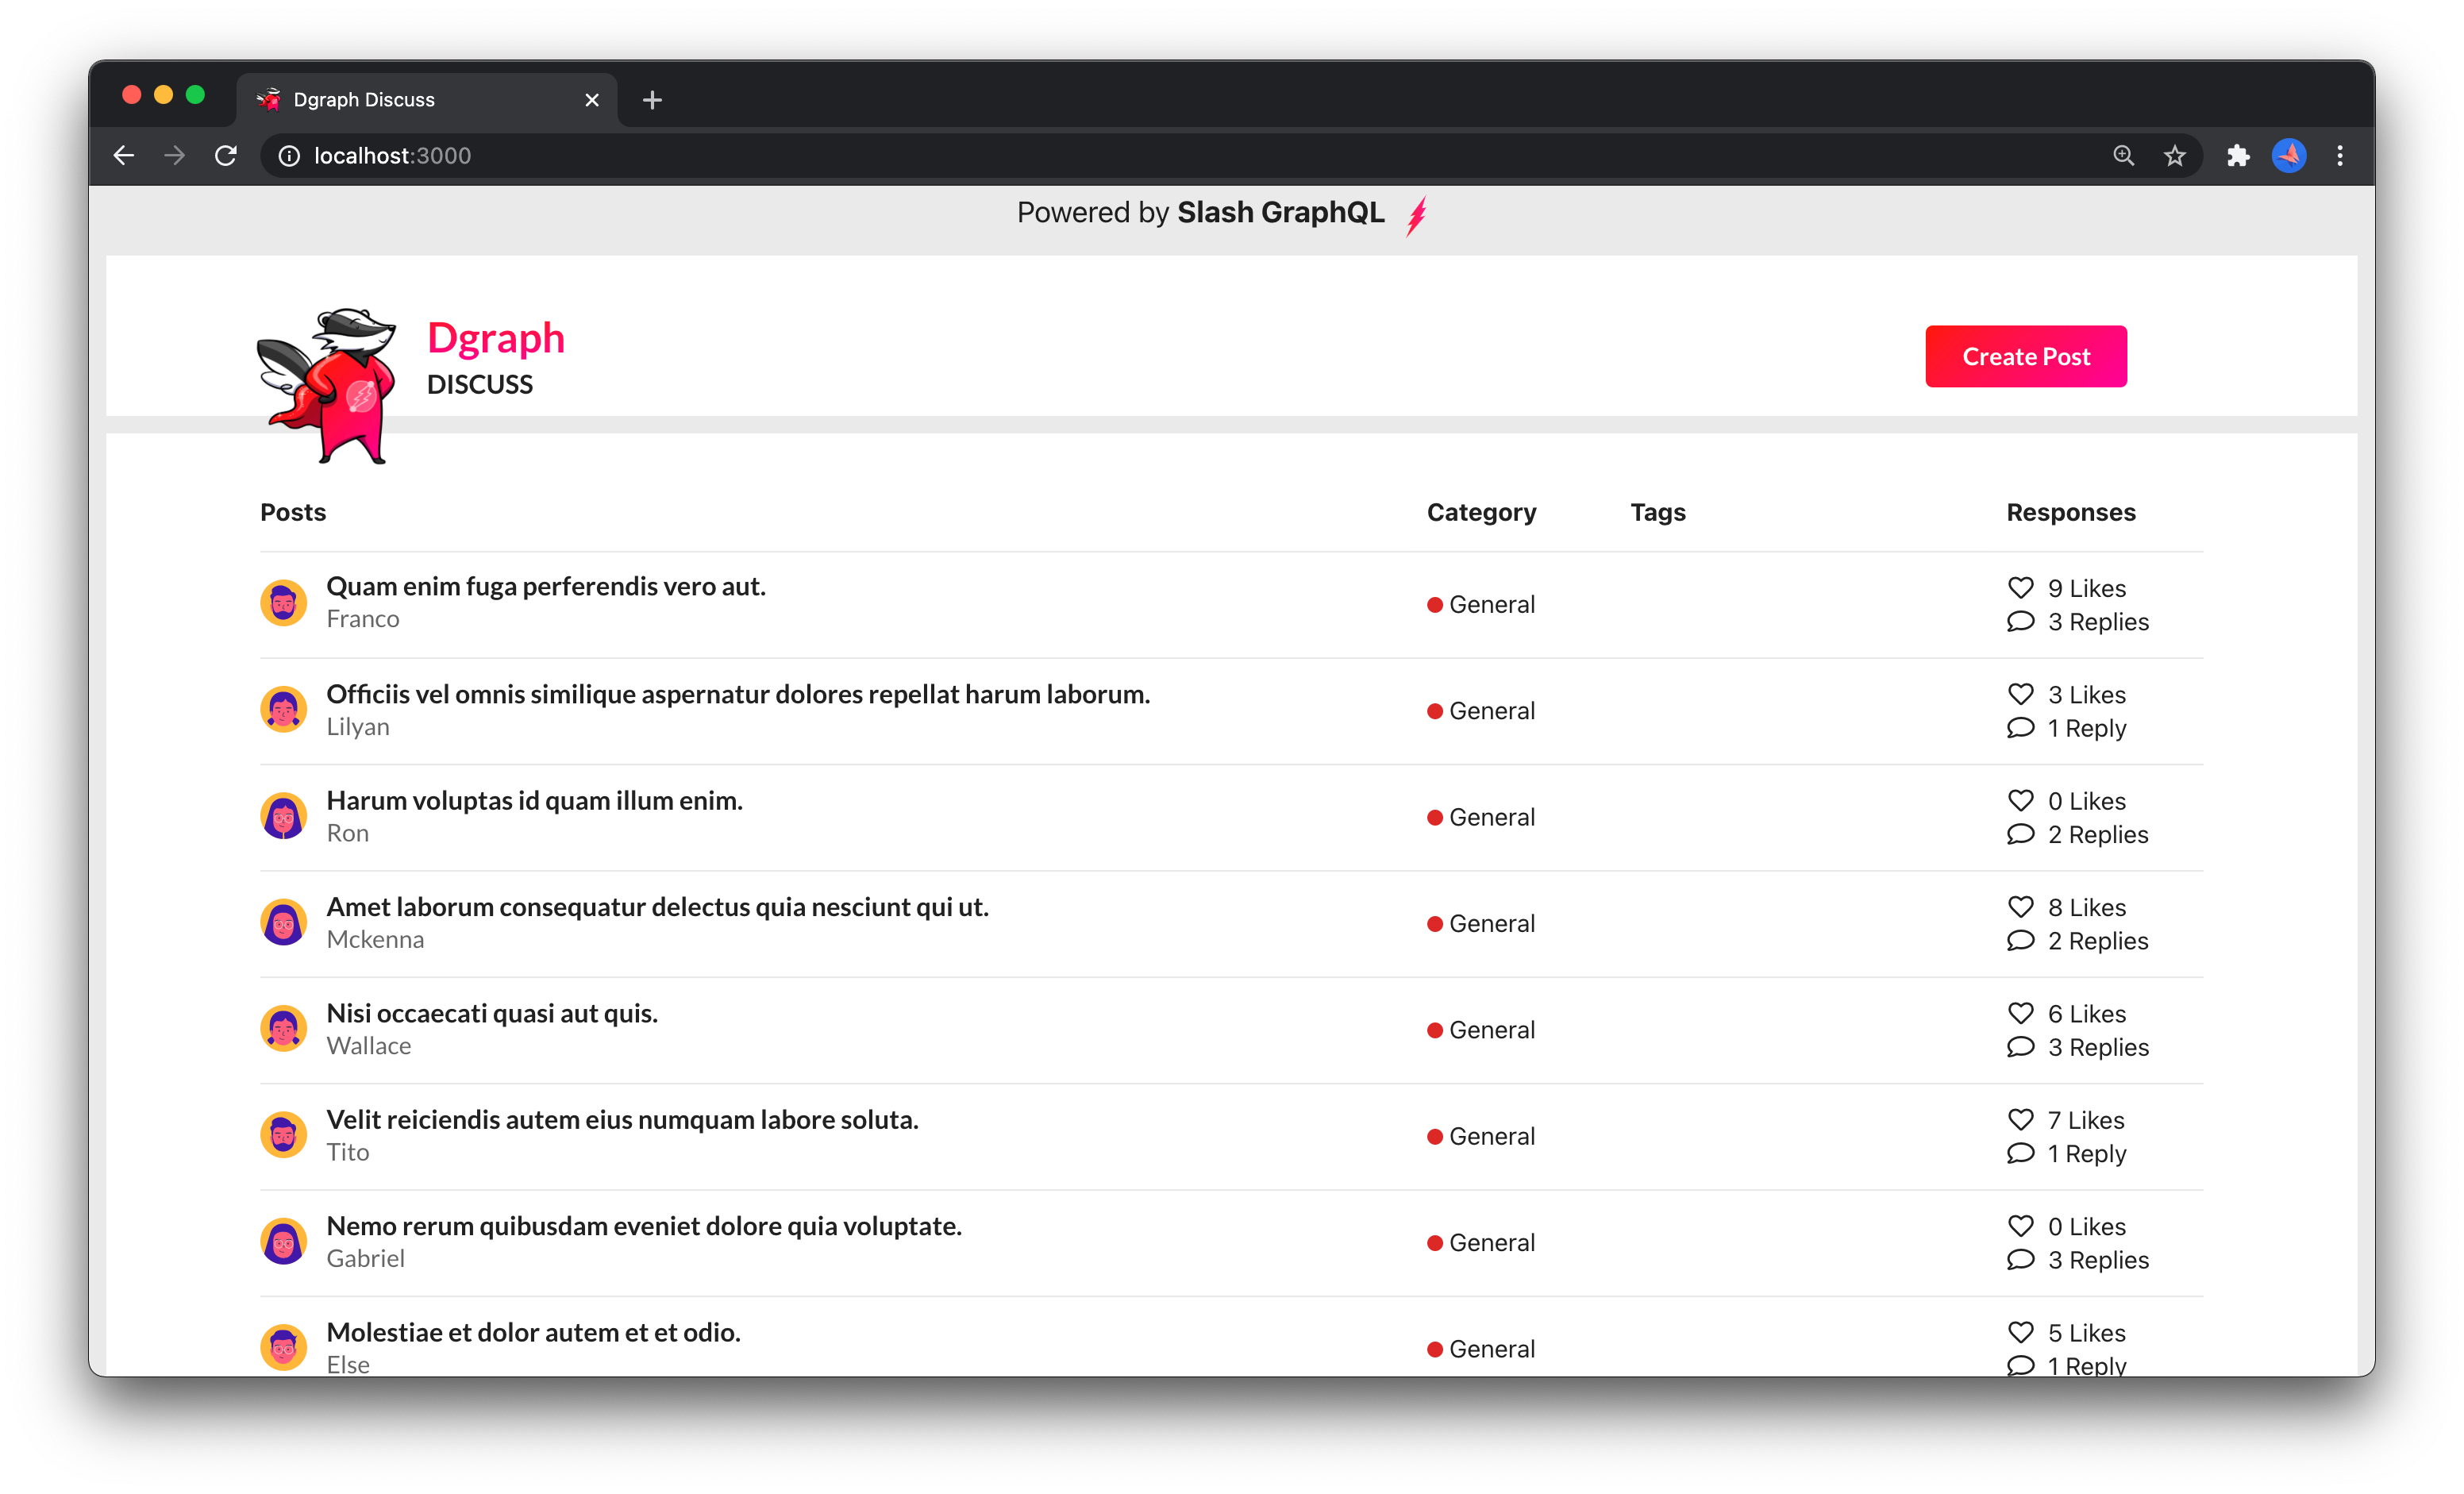Toggle like on Gabriel's post

click(x=2021, y=1227)
